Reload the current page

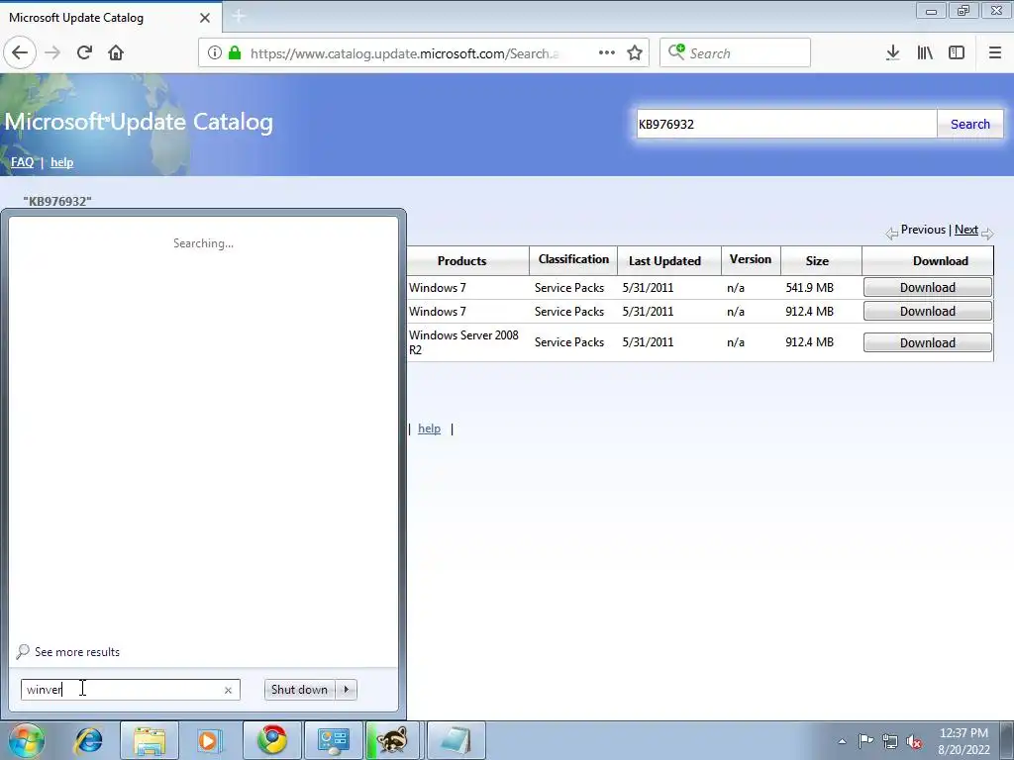click(x=84, y=52)
